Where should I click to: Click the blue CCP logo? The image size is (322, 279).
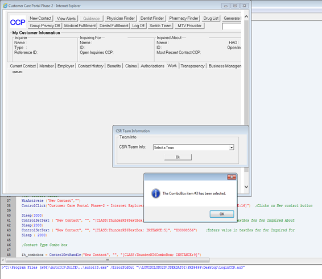[x=18, y=22]
